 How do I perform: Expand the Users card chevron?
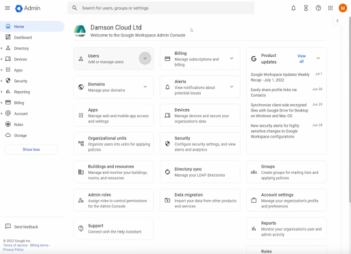coord(145,58)
